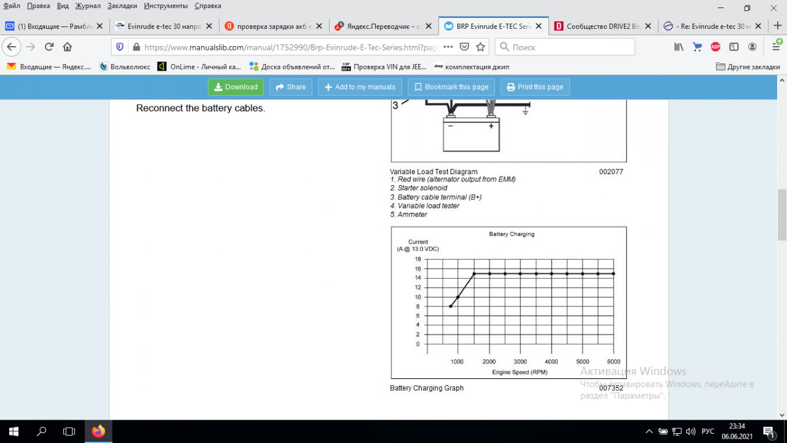Close the Сообщество DRIVE2 tab
This screenshot has width=787, height=443.
click(x=649, y=26)
